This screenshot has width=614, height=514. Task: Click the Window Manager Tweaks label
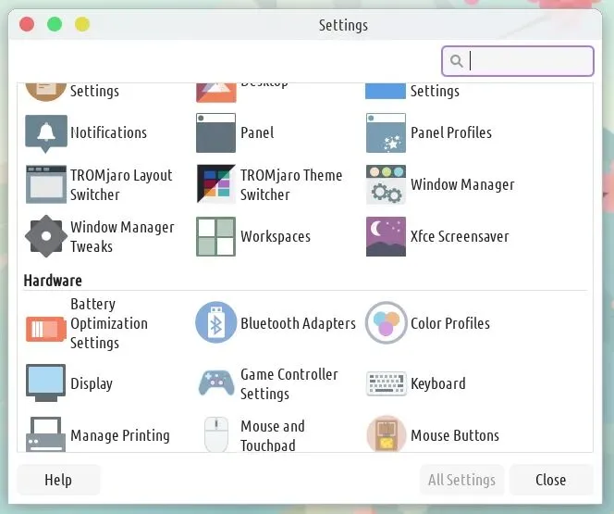pos(122,237)
